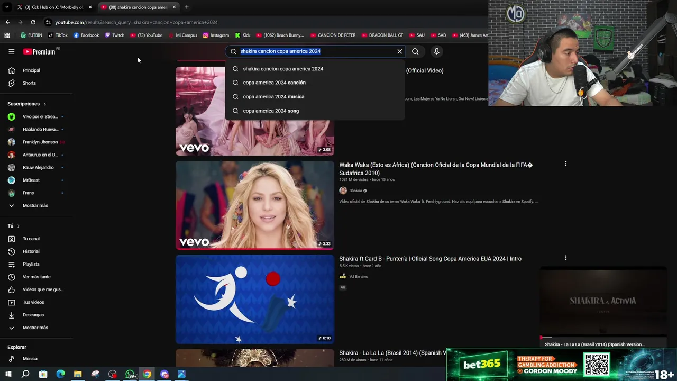The width and height of the screenshot is (677, 381).
Task: Open Chrome tab list dropdown arrow
Action: [7, 7]
